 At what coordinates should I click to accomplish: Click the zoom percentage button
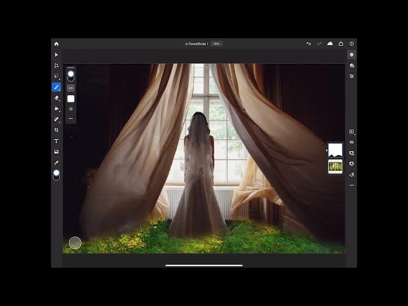pos(217,44)
